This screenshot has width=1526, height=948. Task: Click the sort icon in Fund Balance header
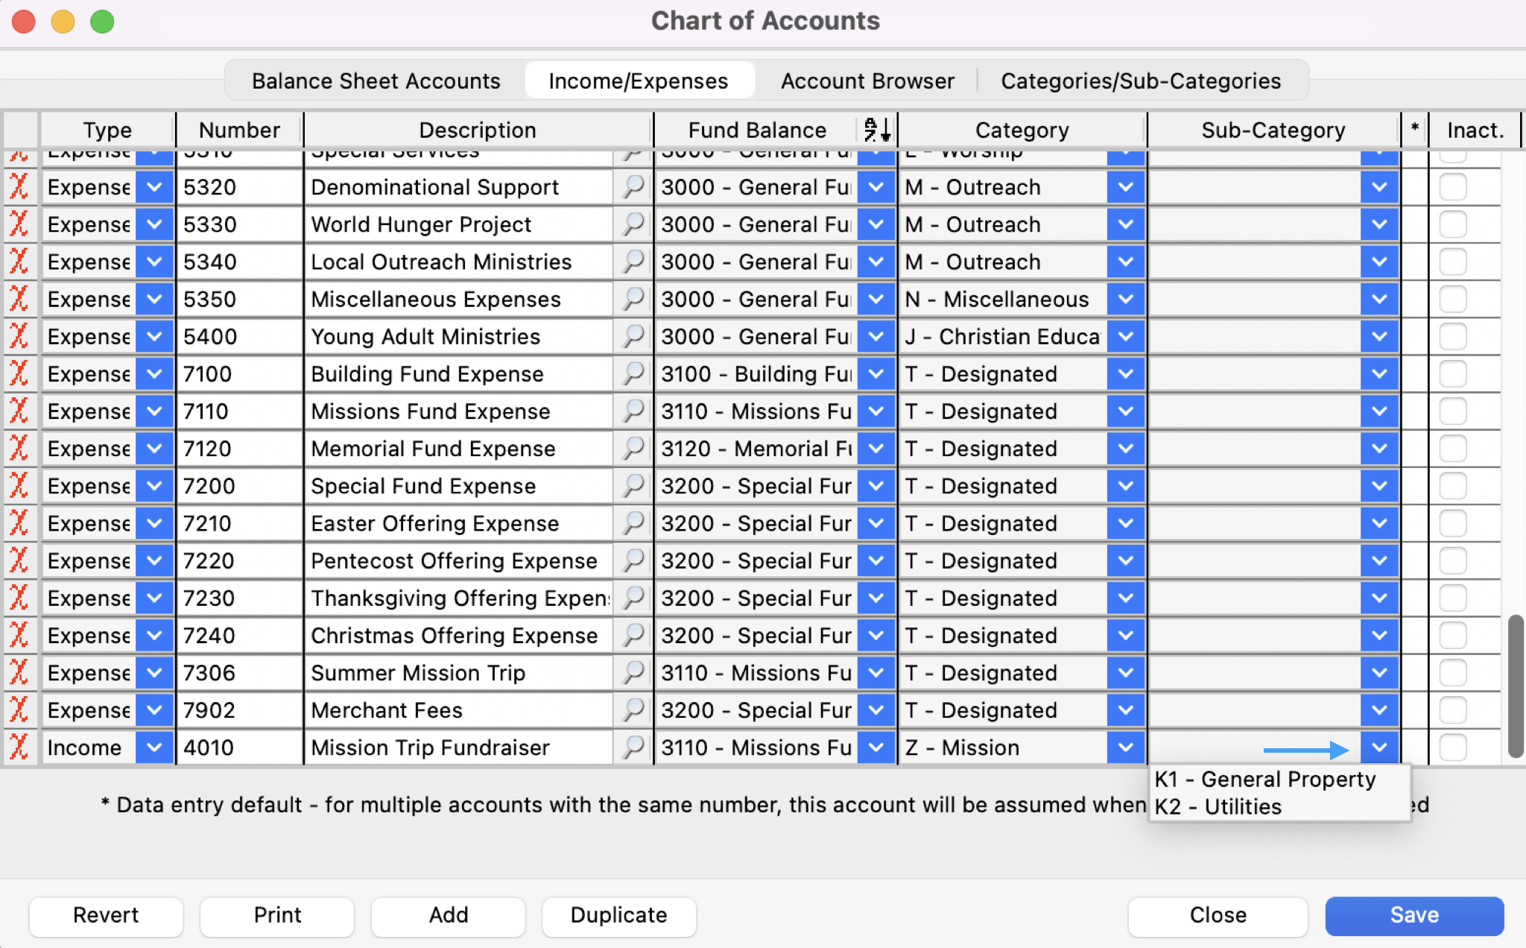pyautogui.click(x=876, y=130)
